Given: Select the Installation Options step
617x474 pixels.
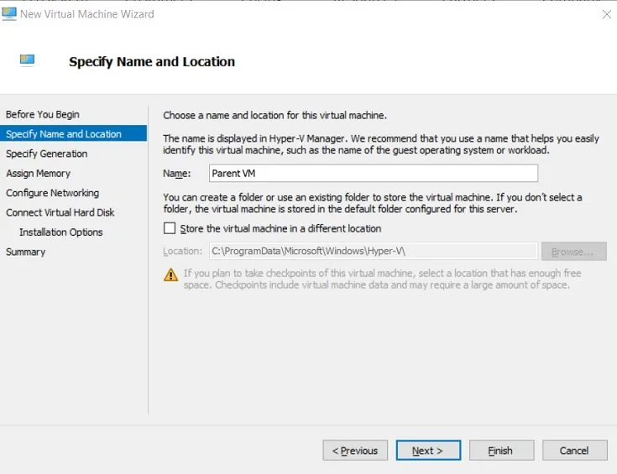Looking at the screenshot, I should pos(61,232).
